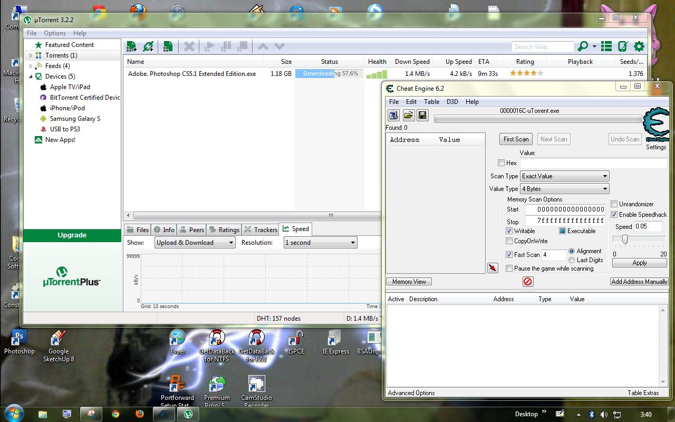Enable the Unrandomizer checkbox

(x=614, y=204)
